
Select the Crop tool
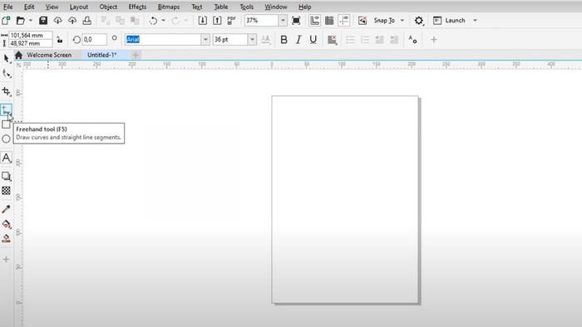point(7,91)
